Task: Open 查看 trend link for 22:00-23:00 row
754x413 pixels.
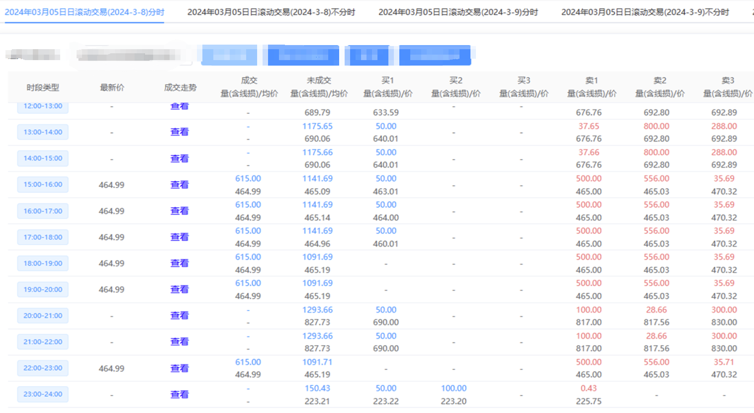Action: click(179, 368)
